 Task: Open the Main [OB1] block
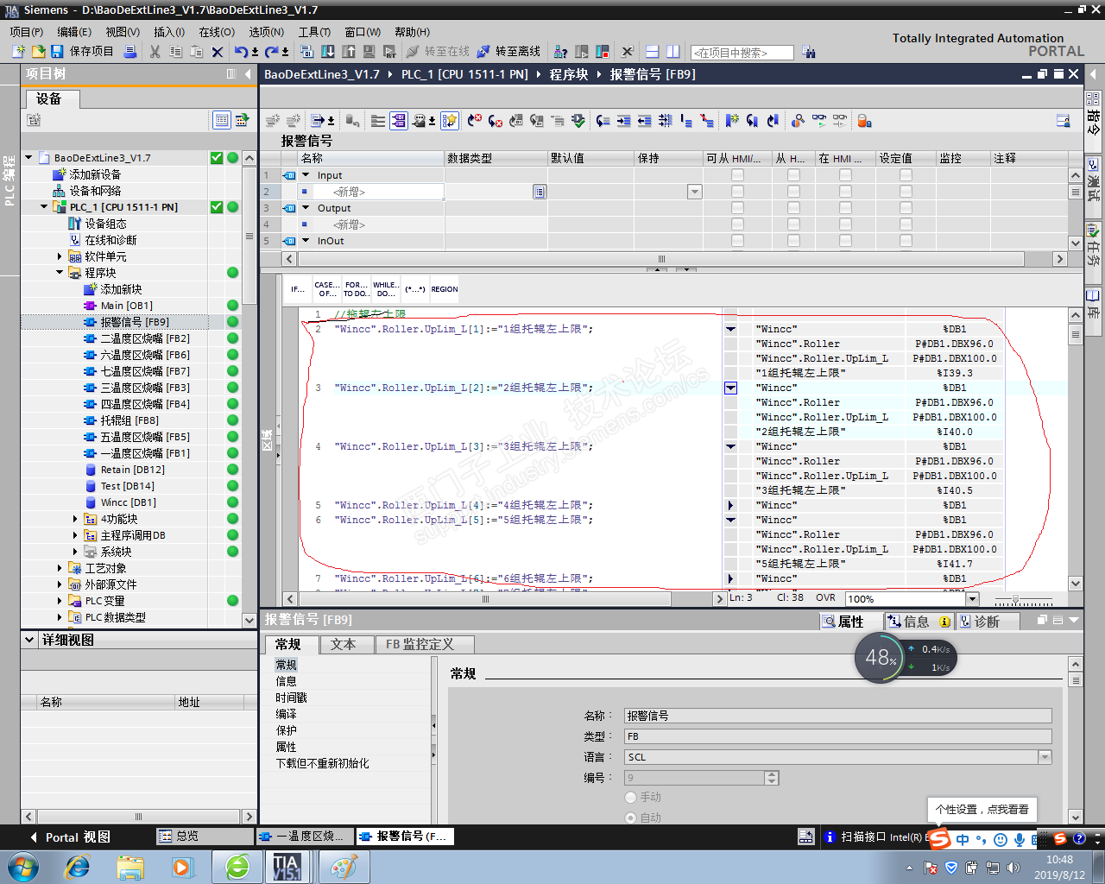(126, 306)
